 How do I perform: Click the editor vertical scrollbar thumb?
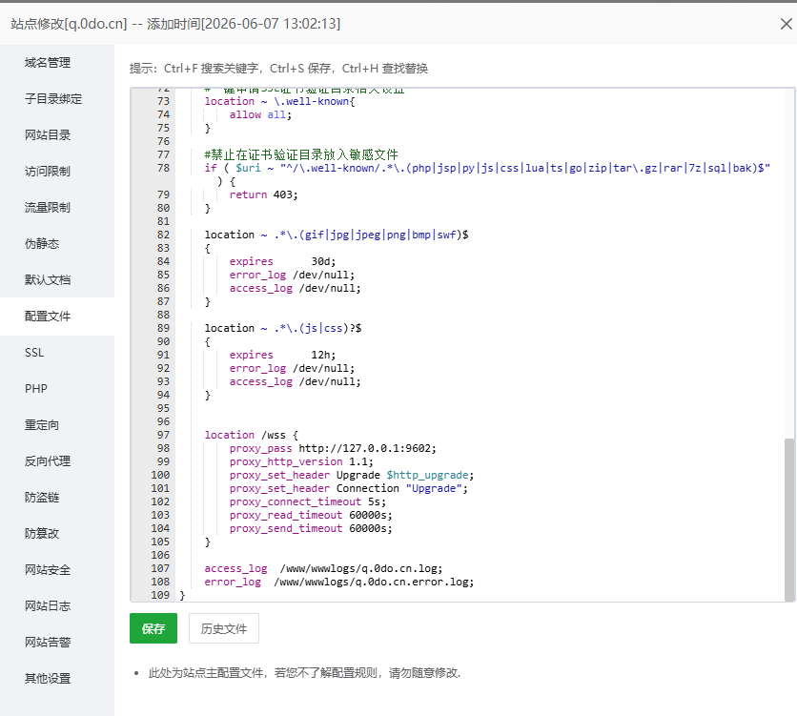coord(788,519)
